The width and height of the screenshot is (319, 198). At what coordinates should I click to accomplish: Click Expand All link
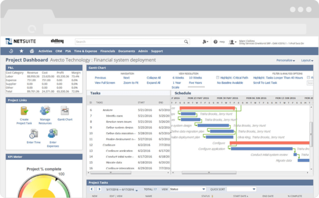click(154, 83)
